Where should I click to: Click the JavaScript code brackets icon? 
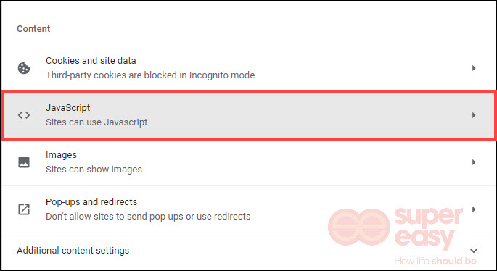tap(24, 115)
